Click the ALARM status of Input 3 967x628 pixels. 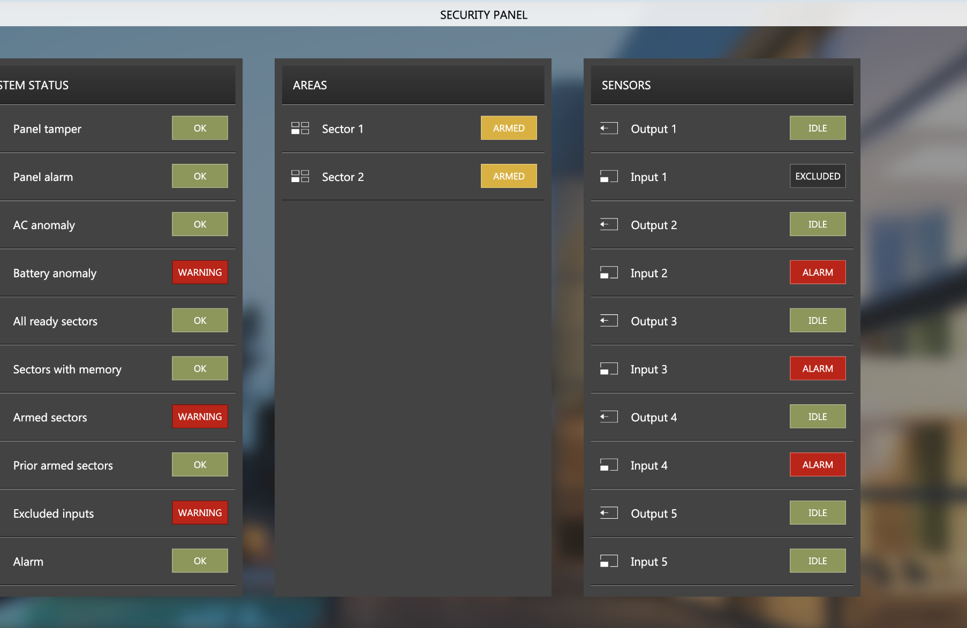coord(818,369)
